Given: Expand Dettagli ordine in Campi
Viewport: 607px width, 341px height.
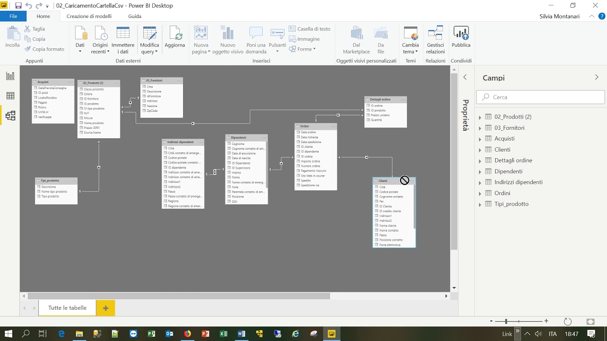Looking at the screenshot, I should [480, 161].
